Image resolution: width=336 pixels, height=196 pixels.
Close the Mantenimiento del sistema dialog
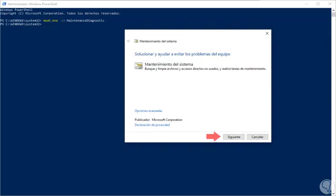267,33
